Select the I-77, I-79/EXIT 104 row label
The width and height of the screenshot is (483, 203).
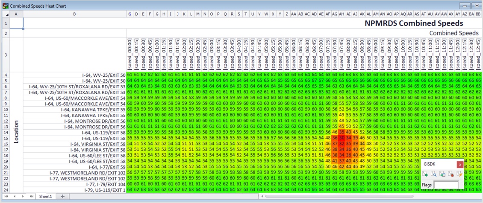pos(74,184)
